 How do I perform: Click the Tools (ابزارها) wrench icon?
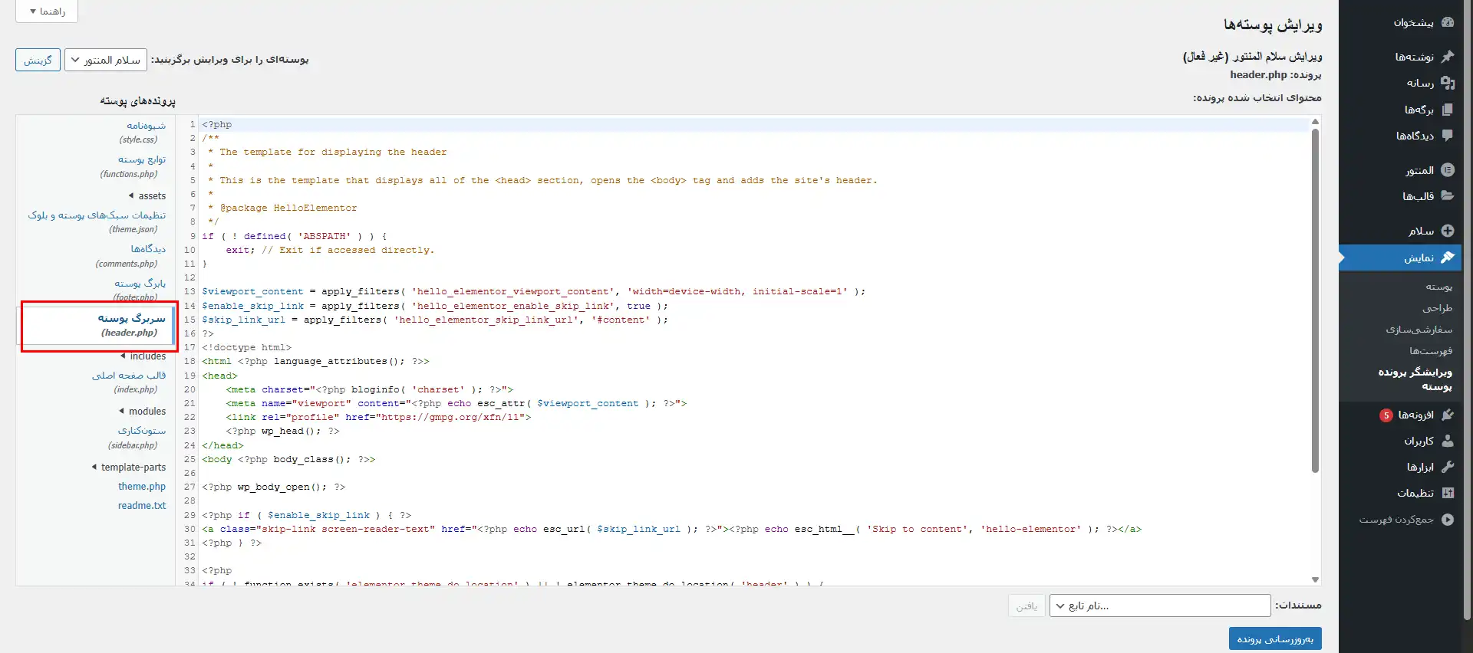click(1447, 467)
